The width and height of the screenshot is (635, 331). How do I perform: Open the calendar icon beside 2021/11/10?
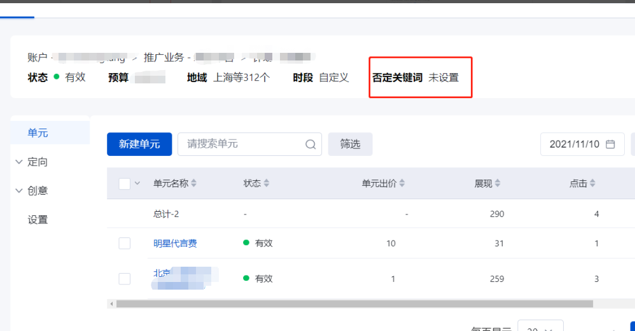[x=610, y=144]
